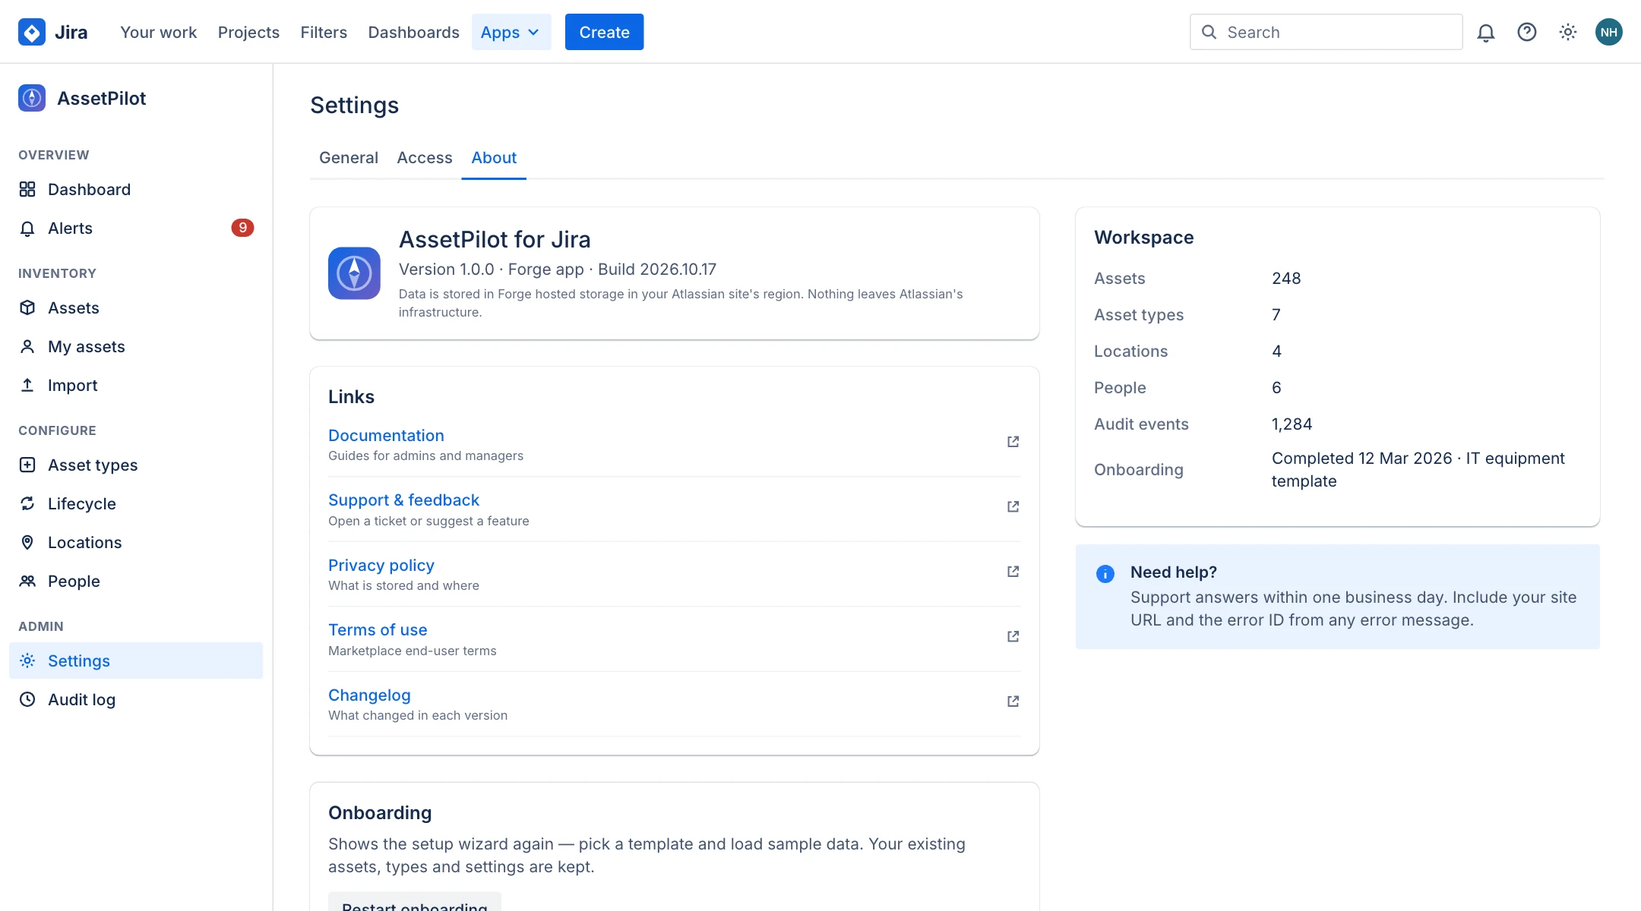Open Asset types configuration
The height and width of the screenshot is (911, 1641).
pos(136,465)
